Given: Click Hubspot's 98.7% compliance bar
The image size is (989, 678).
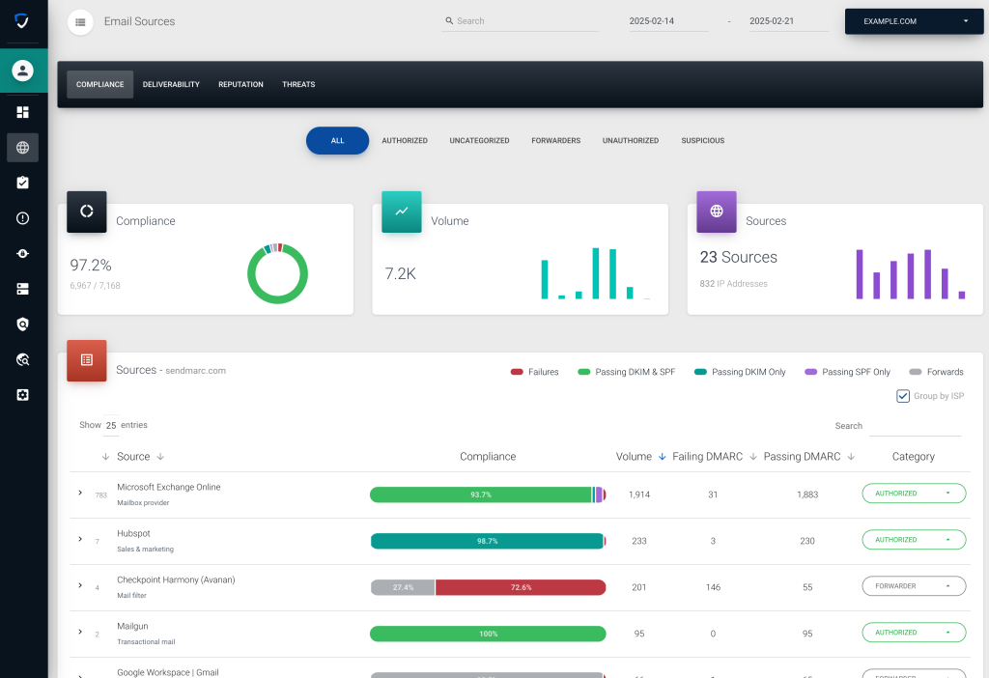Looking at the screenshot, I should tap(488, 540).
